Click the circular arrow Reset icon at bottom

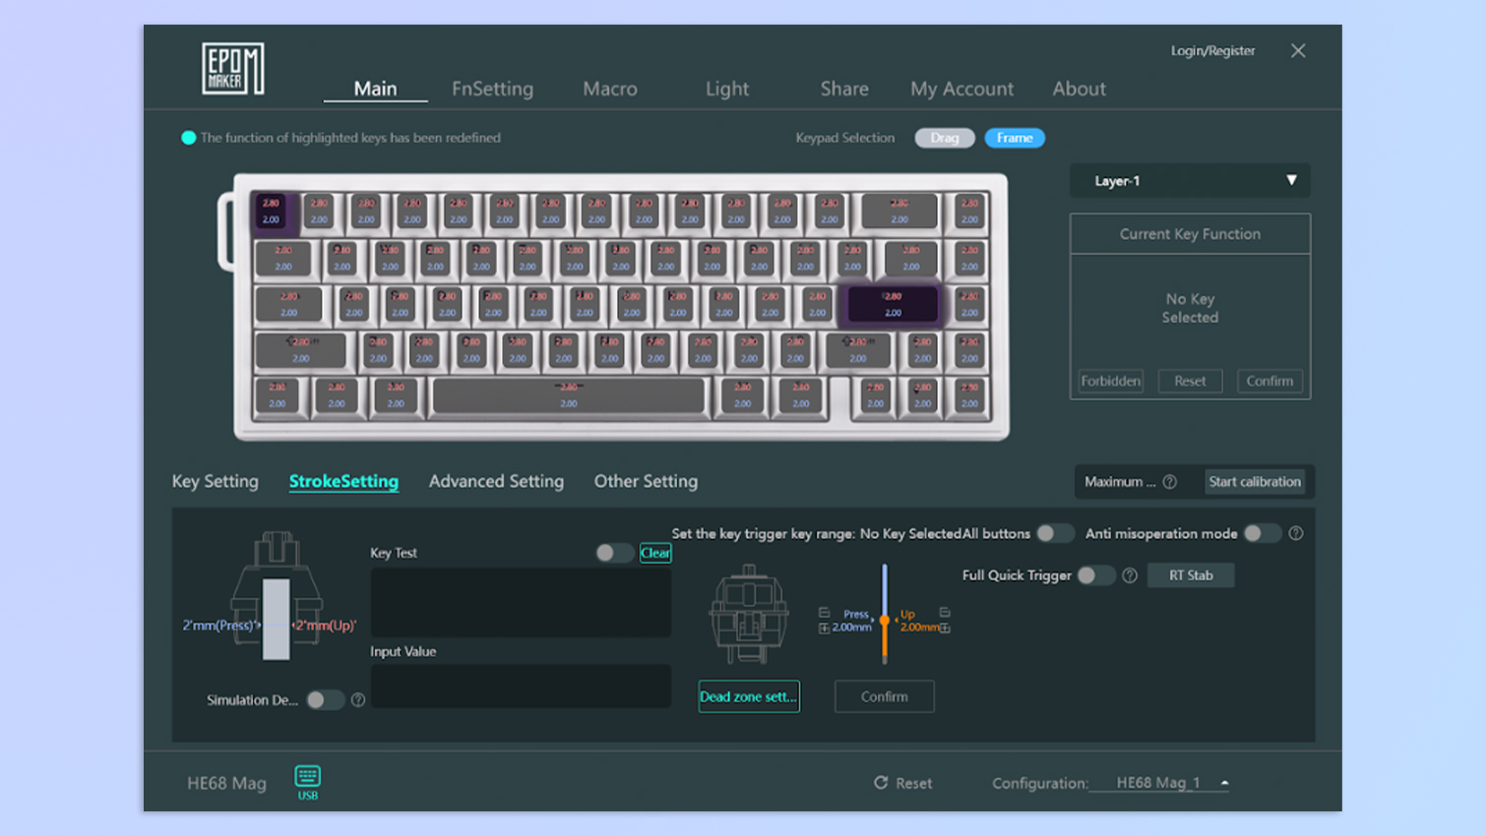click(881, 783)
